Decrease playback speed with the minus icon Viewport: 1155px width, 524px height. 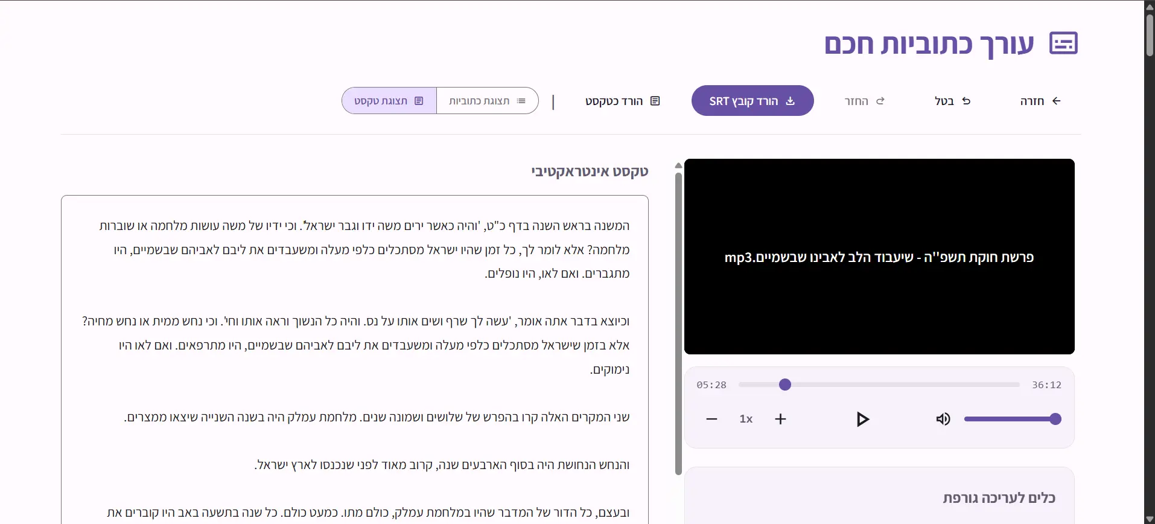[x=711, y=419]
